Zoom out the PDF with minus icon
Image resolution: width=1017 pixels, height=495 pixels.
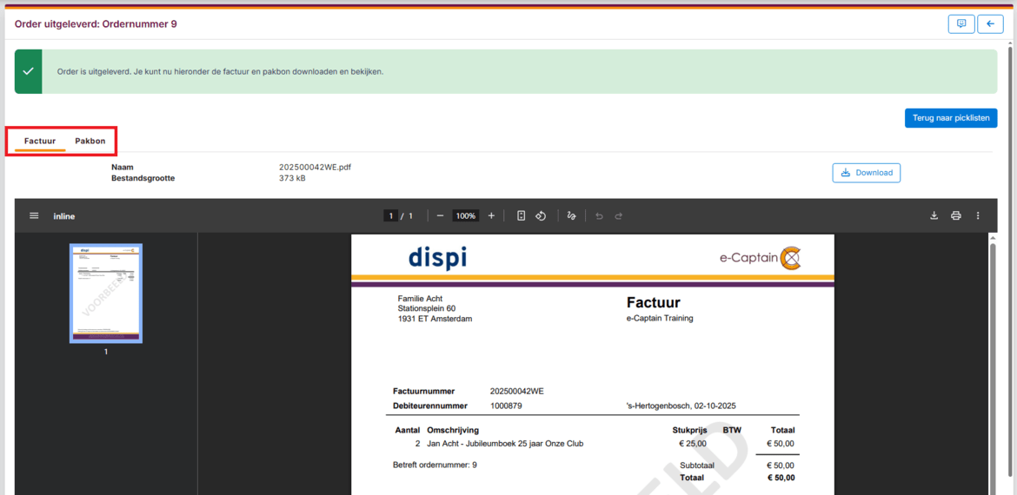click(441, 216)
